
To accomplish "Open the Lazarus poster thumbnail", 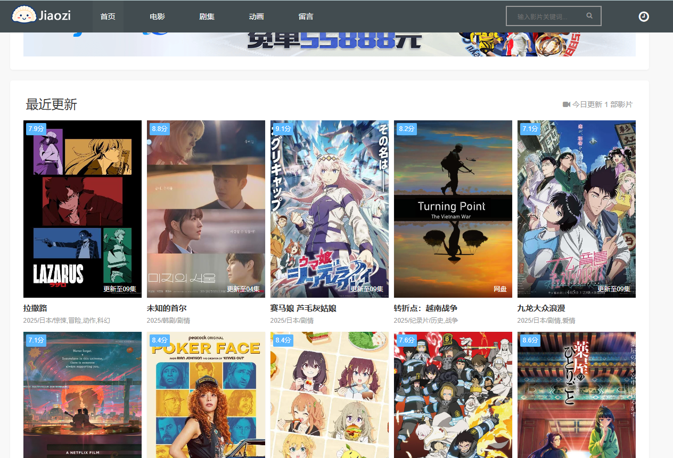I will point(83,209).
